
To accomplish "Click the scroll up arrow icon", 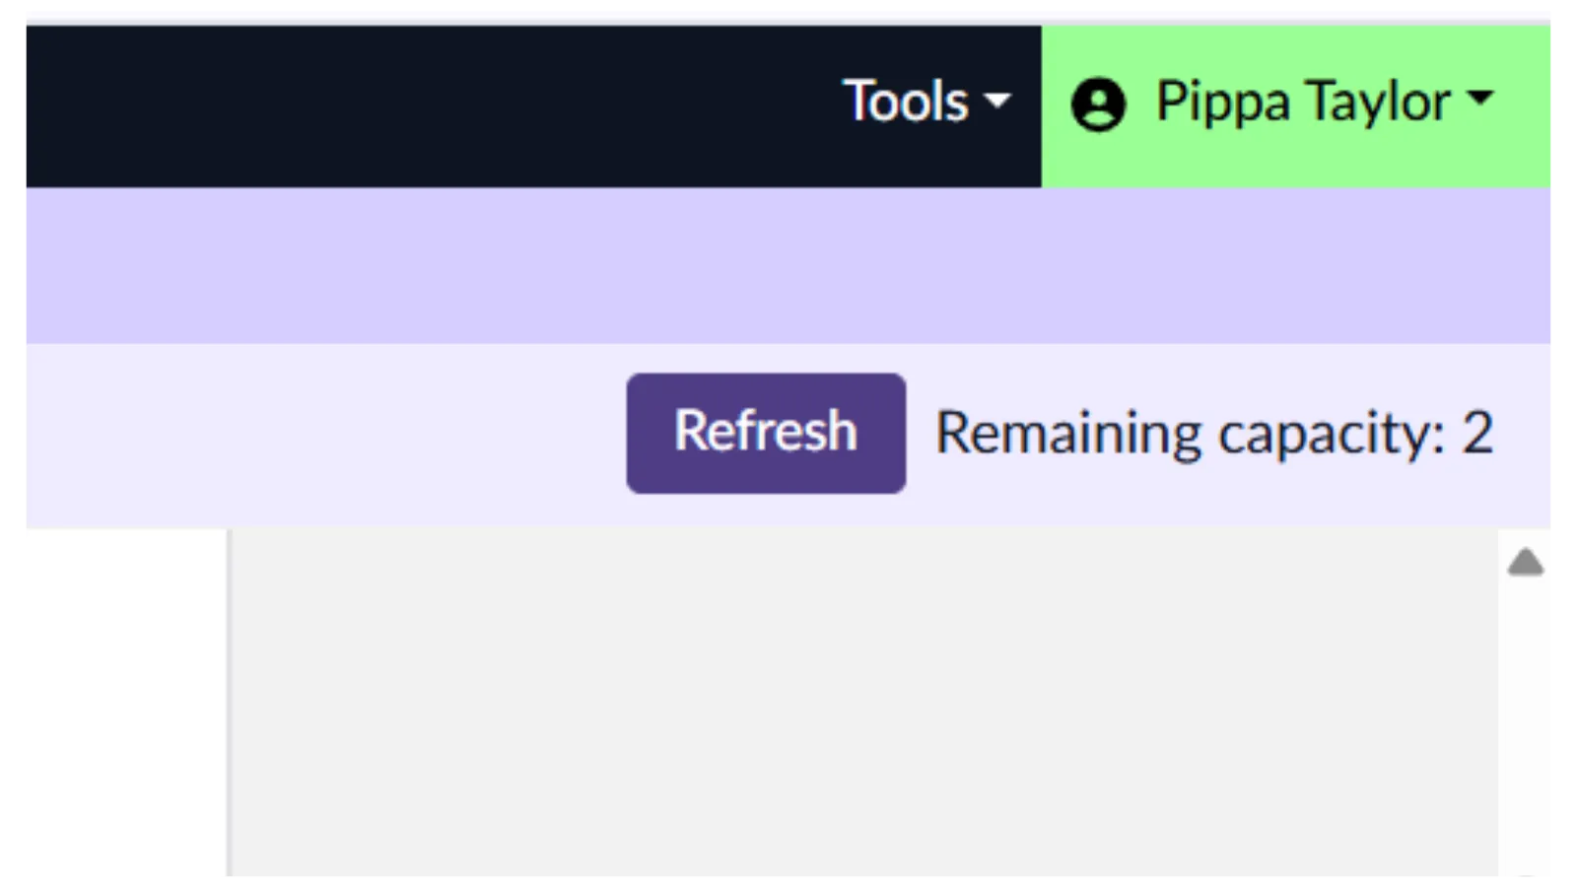I will click(1525, 563).
